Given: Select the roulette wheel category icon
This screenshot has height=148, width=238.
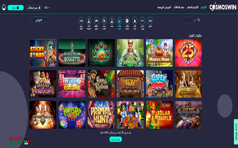Looking at the screenshot, I should 104,21.
